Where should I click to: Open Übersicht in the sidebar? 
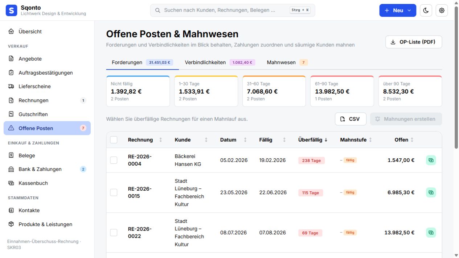pos(47,32)
